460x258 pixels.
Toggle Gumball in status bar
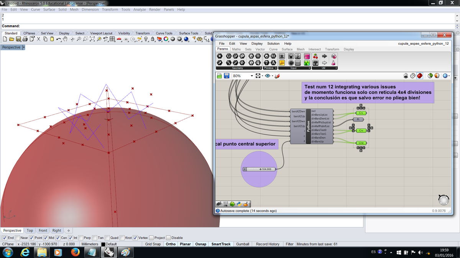pyautogui.click(x=243, y=244)
